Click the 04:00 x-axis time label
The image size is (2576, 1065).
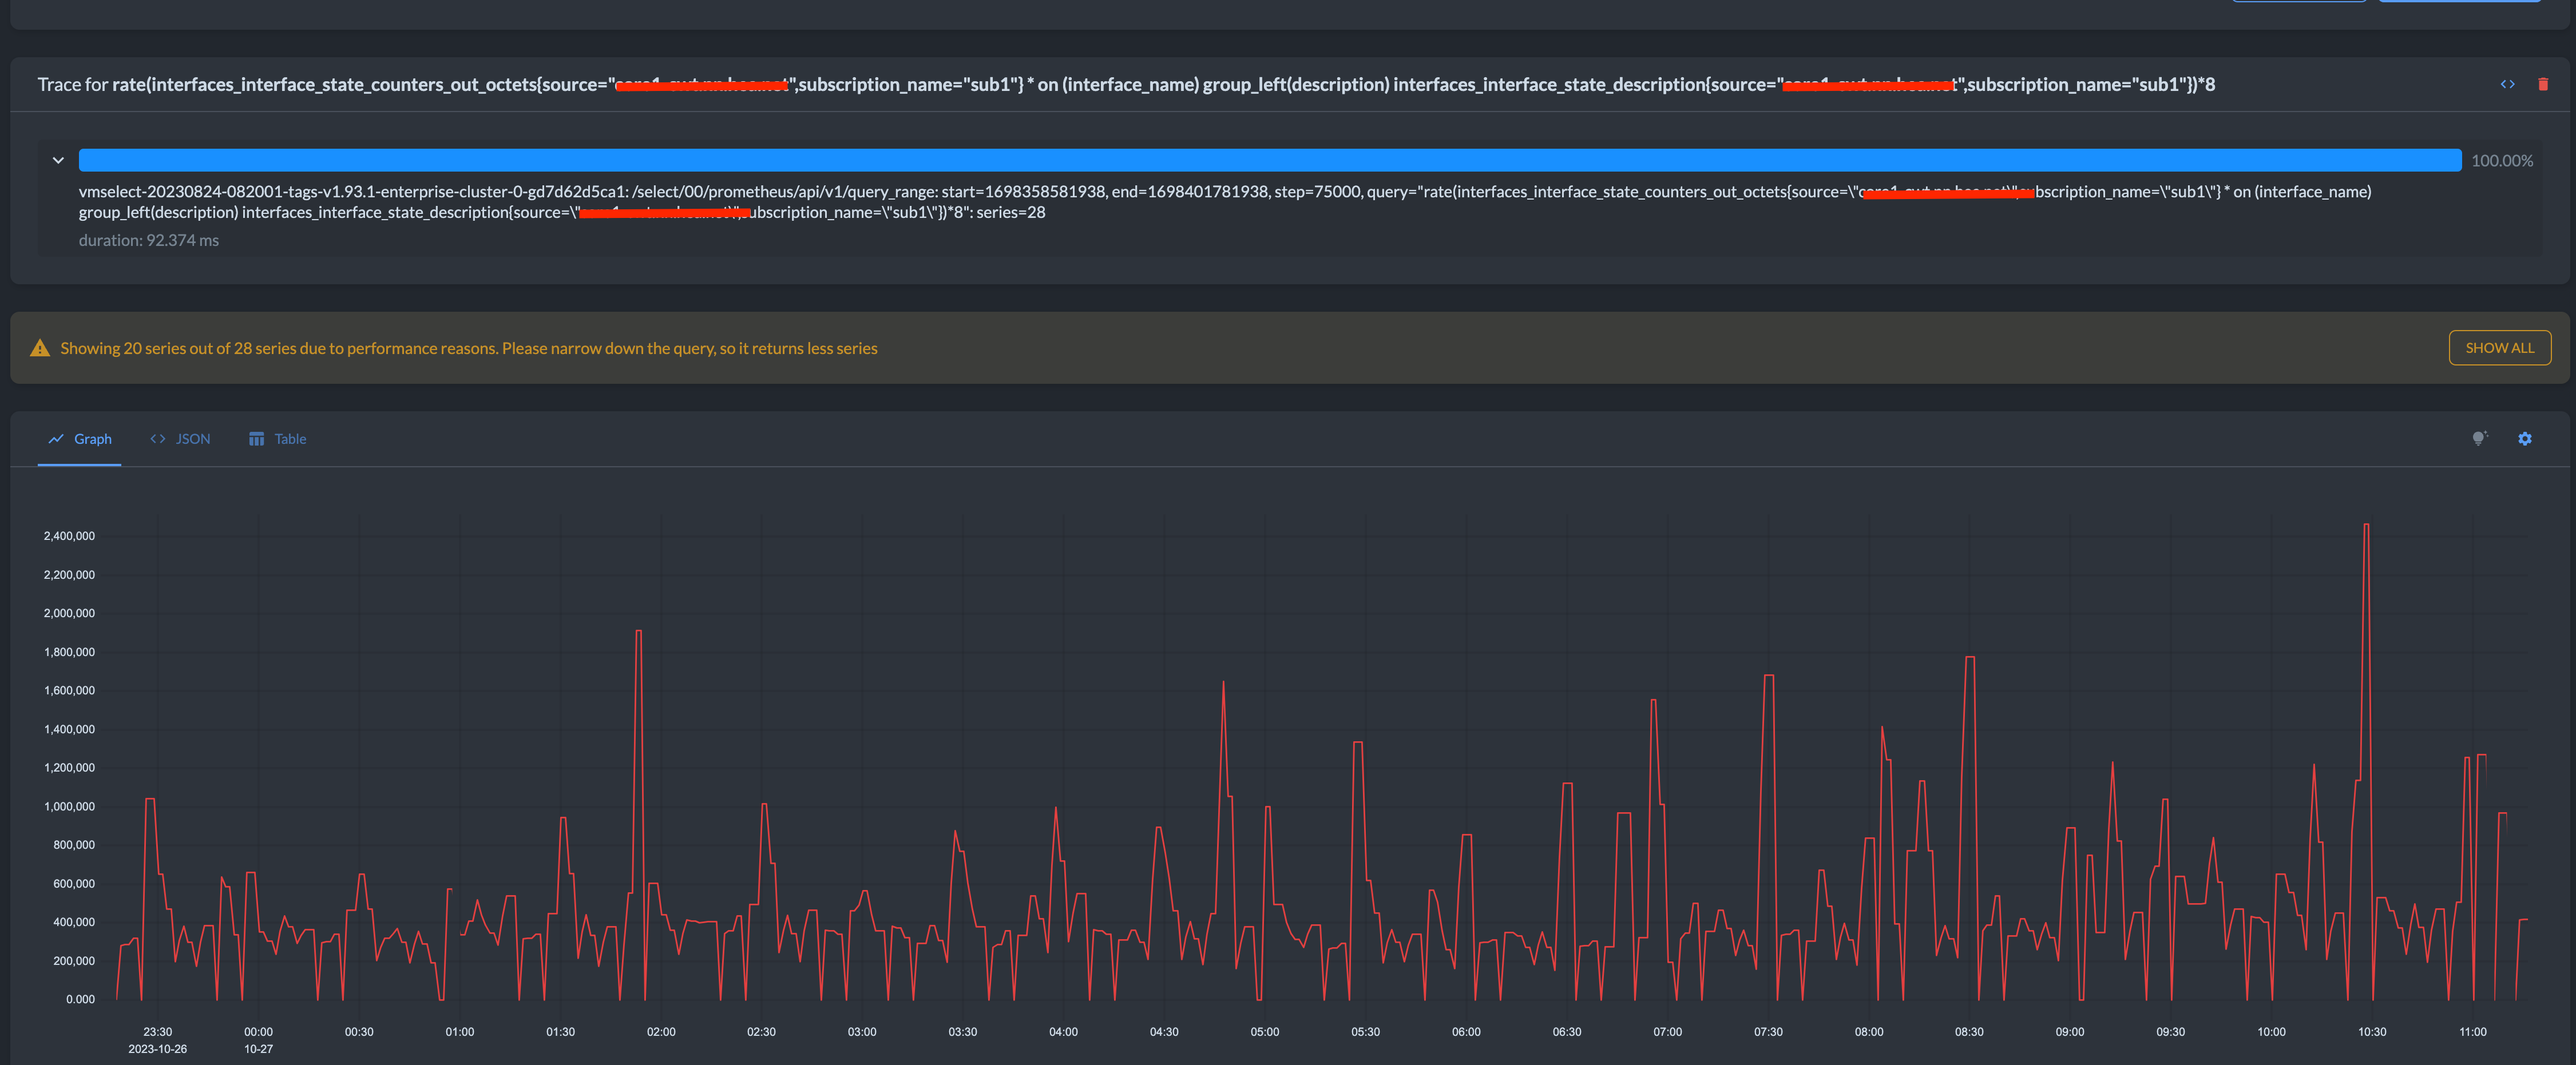(x=1063, y=1031)
